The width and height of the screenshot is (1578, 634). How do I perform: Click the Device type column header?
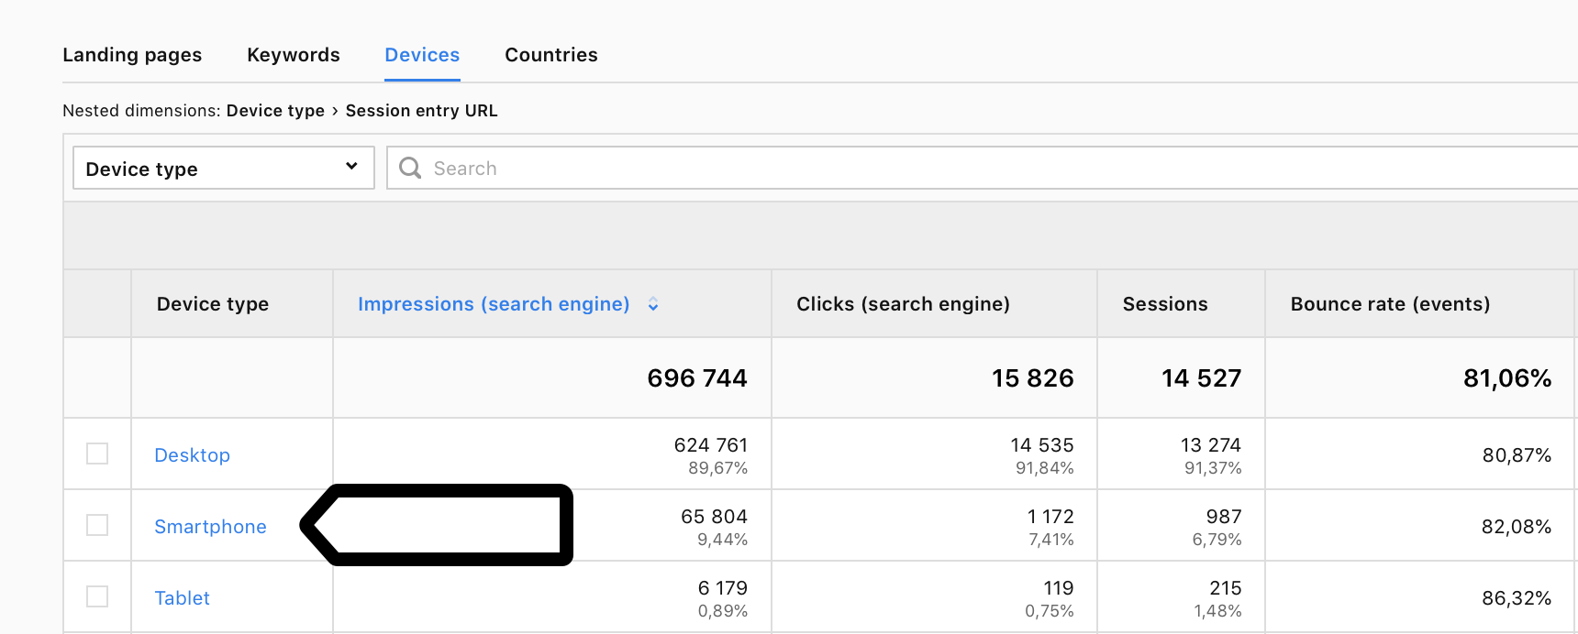213,304
